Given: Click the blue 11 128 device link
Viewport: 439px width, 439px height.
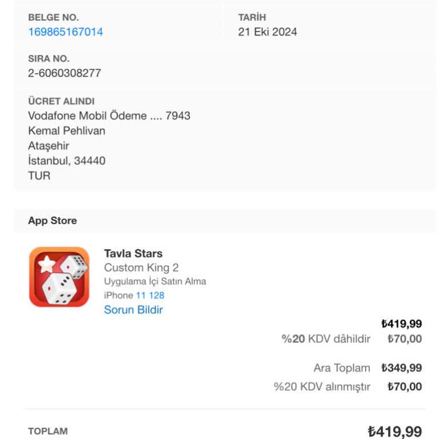Looking at the screenshot, I should pos(150,296).
